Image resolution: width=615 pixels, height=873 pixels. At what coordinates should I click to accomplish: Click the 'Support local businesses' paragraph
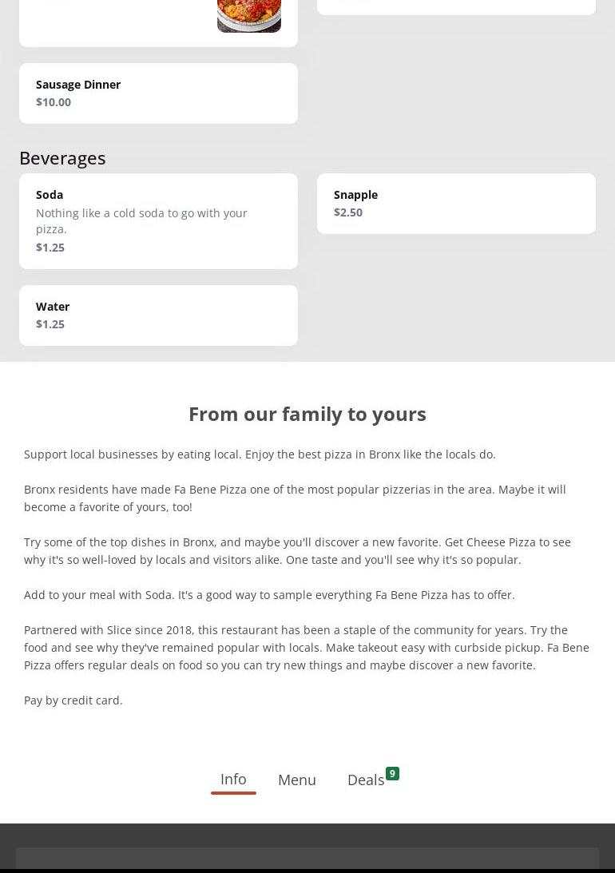tap(260, 454)
